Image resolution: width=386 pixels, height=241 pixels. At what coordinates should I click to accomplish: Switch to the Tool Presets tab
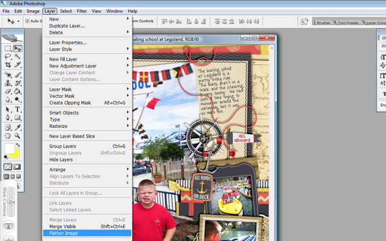[x=348, y=22]
